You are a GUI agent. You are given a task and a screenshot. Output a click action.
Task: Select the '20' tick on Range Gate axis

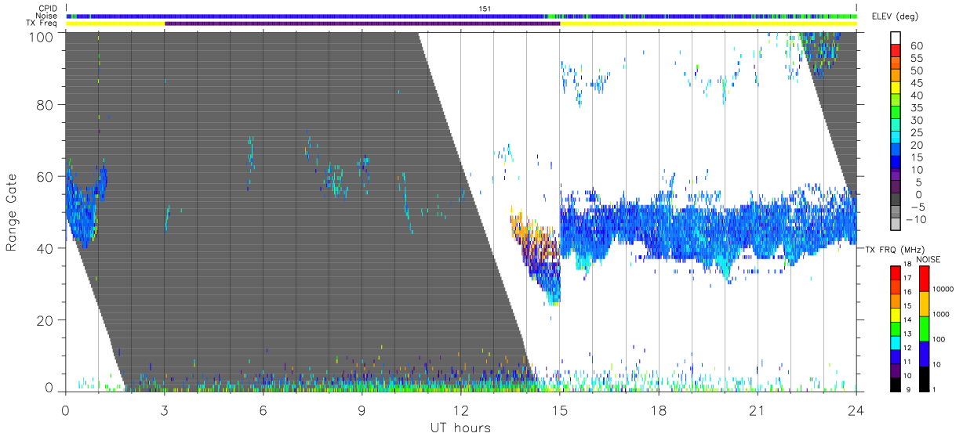[45, 320]
